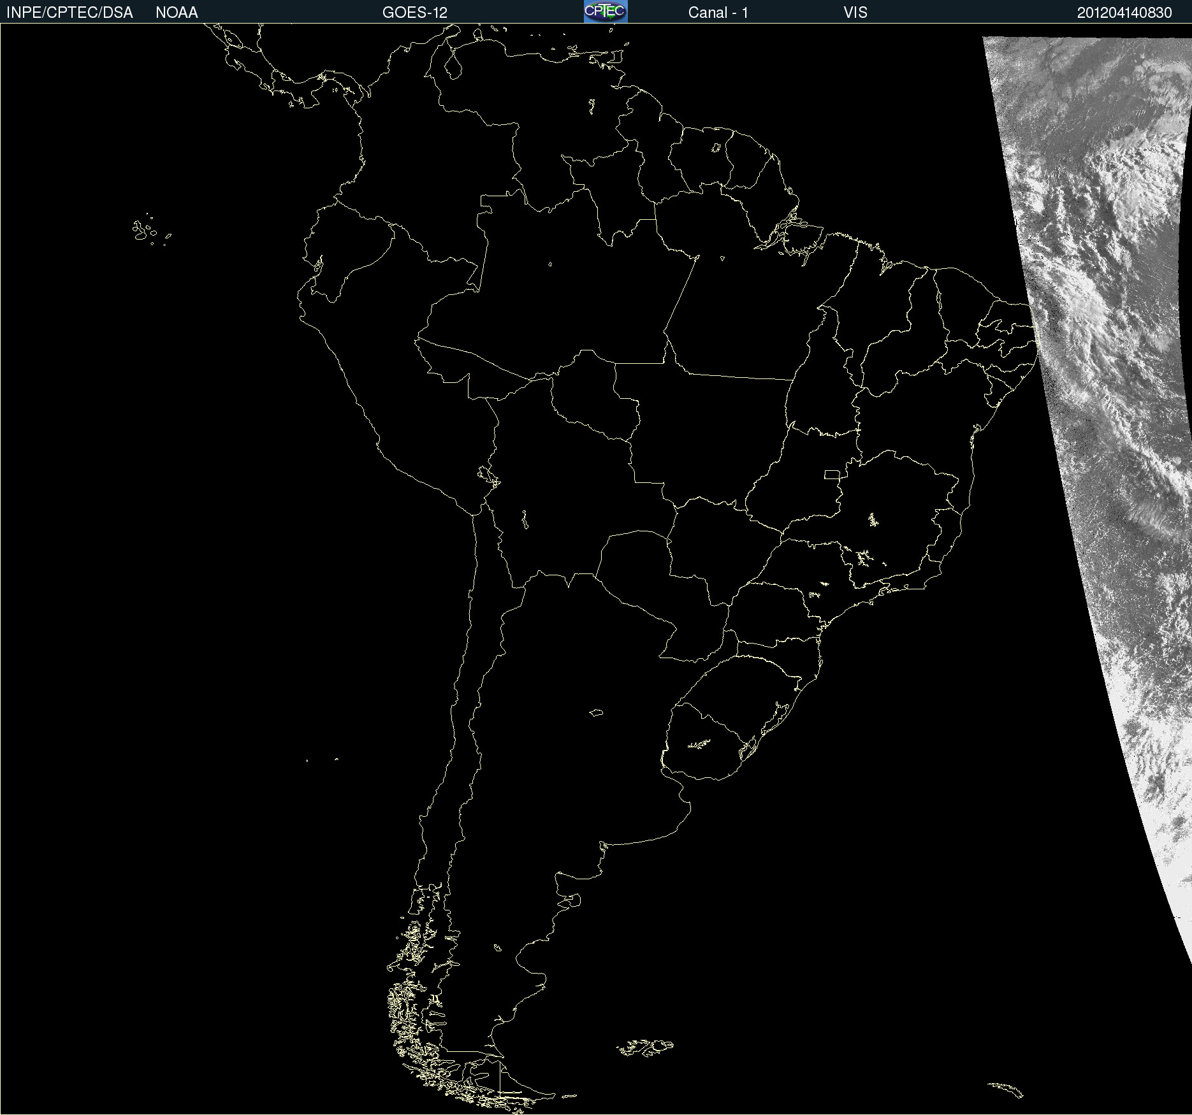Viewport: 1192px width, 1115px height.
Task: Click the CPTEC logo in the header
Action: point(606,11)
